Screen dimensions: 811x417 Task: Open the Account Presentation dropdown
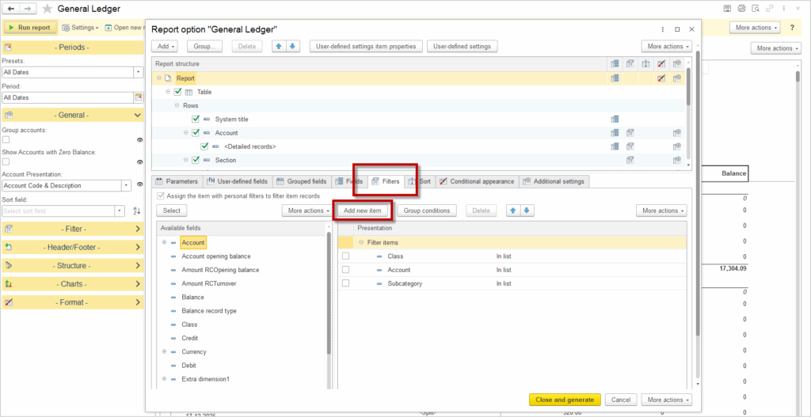pos(127,186)
